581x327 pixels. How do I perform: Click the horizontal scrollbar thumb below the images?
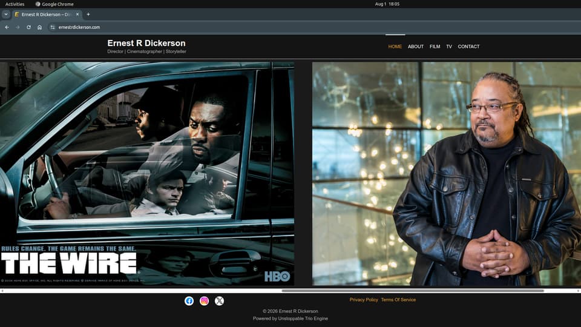[x=412, y=291]
